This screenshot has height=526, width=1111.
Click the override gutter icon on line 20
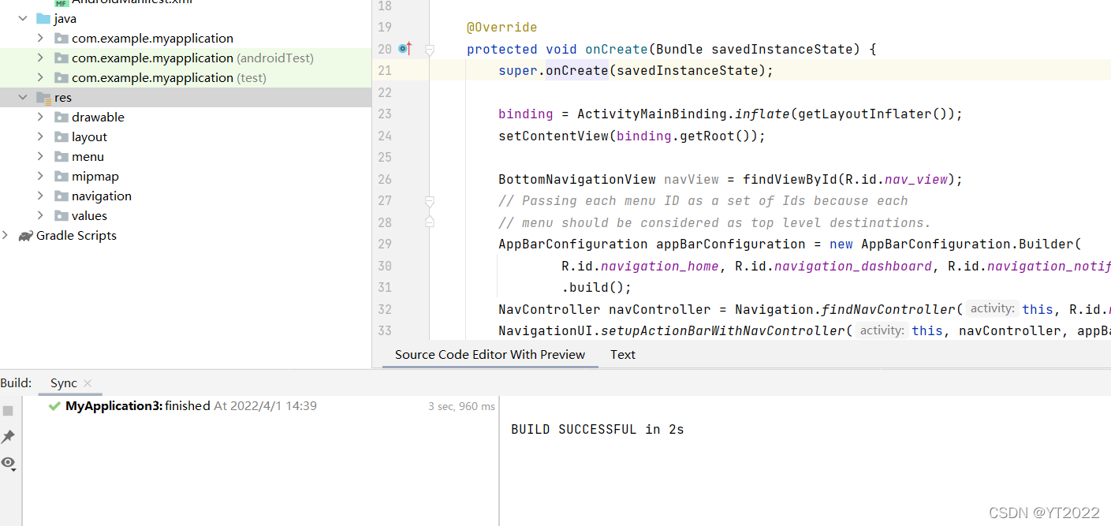click(405, 49)
